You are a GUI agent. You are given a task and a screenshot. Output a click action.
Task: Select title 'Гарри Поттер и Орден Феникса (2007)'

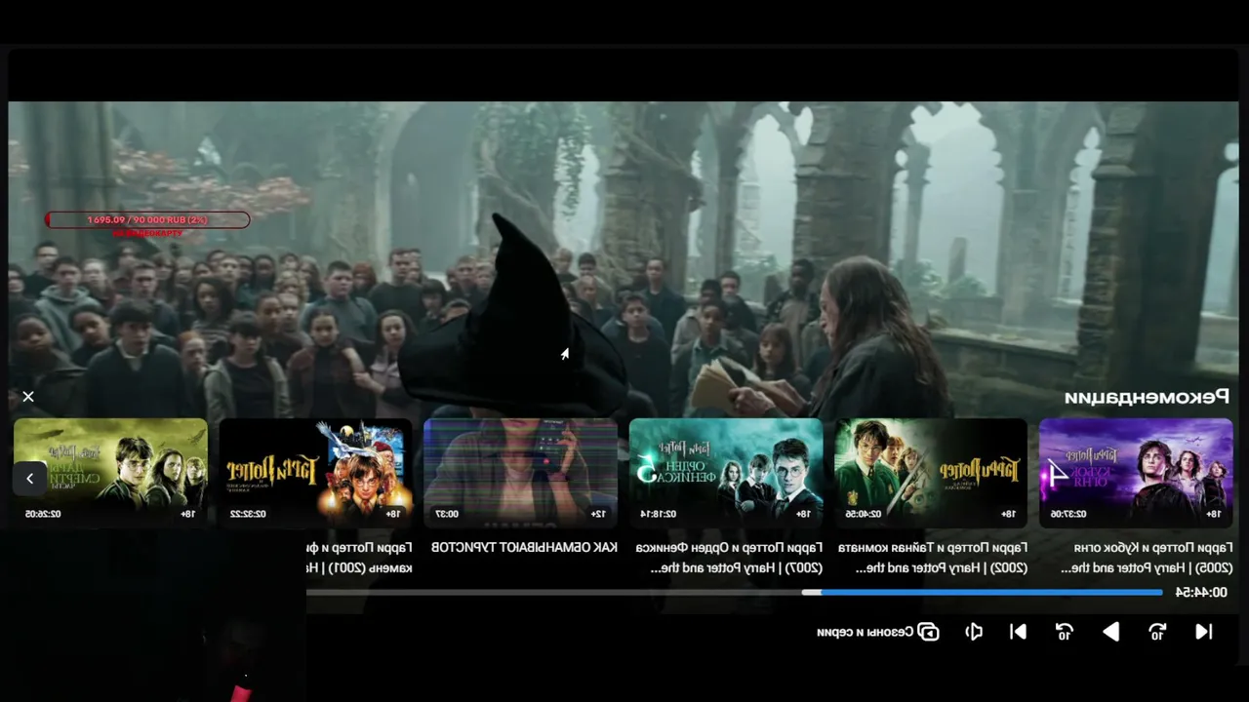729,557
